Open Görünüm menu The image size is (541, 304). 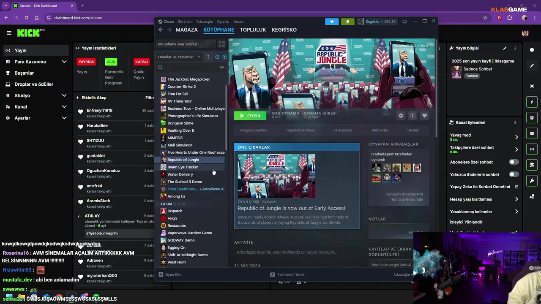(185, 22)
